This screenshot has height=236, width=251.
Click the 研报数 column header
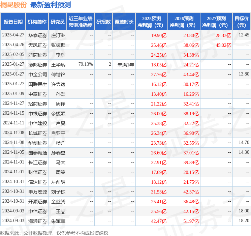click(x=103, y=22)
